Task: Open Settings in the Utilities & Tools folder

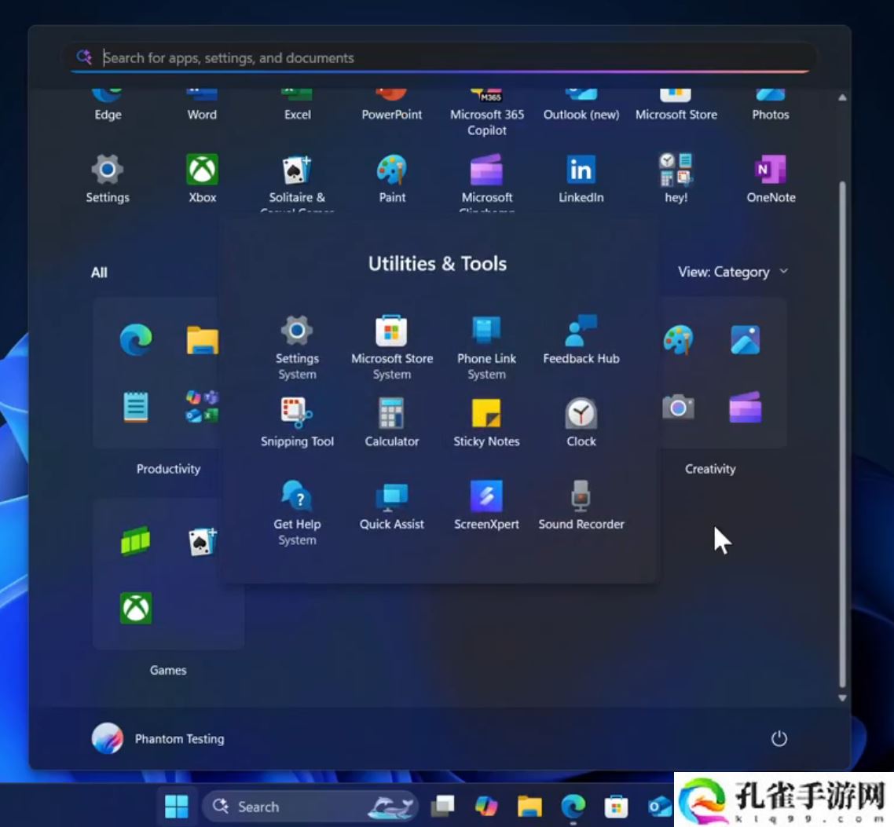Action: (x=296, y=346)
